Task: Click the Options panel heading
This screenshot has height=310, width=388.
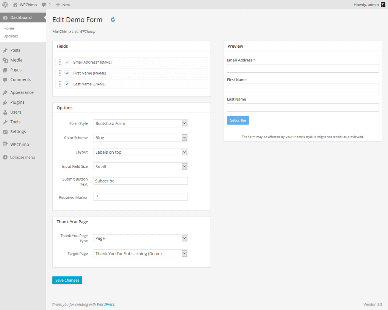Action: tap(64, 108)
